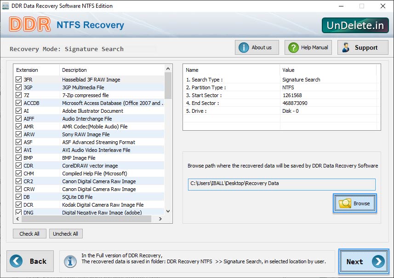Screen dimensions: 394x278
Task: Select the 'Adobe Illustrator Document' description
Action: (x=92, y=111)
